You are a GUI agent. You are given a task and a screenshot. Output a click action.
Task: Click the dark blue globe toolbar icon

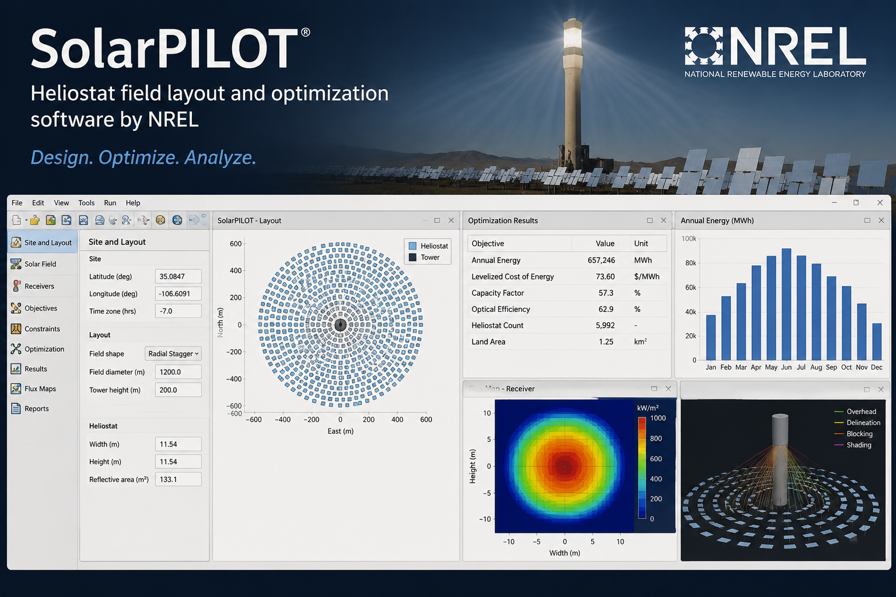177,220
